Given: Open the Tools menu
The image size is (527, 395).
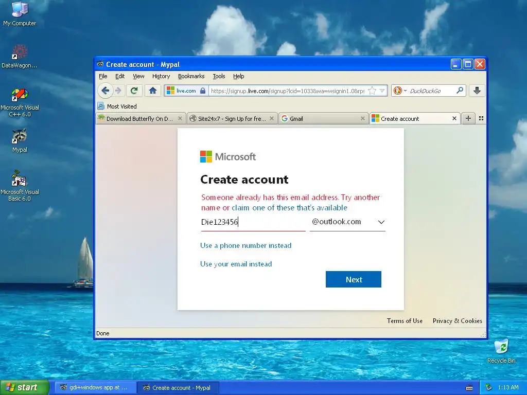Looking at the screenshot, I should [219, 76].
